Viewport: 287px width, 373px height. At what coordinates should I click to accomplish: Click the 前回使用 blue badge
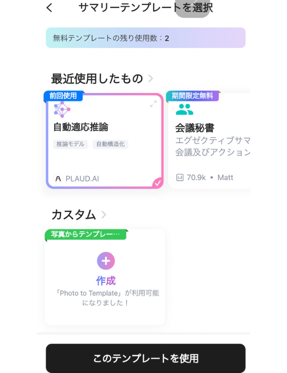(x=63, y=96)
